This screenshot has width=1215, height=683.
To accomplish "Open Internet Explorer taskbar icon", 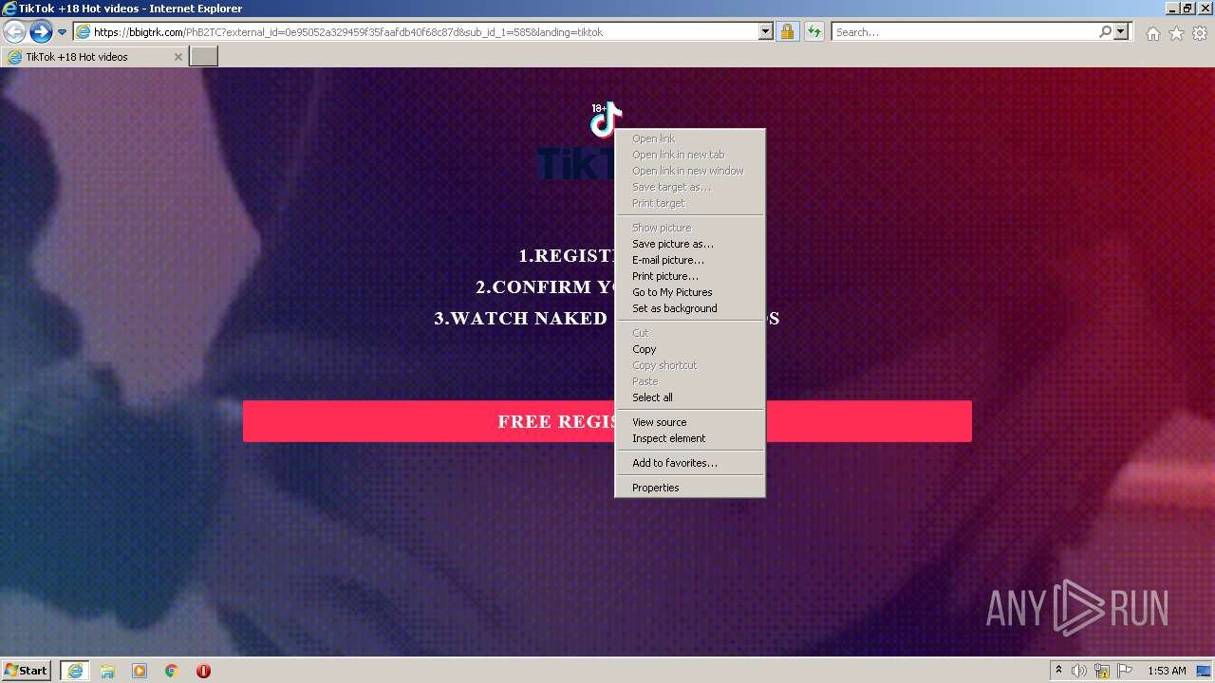I will tap(75, 671).
